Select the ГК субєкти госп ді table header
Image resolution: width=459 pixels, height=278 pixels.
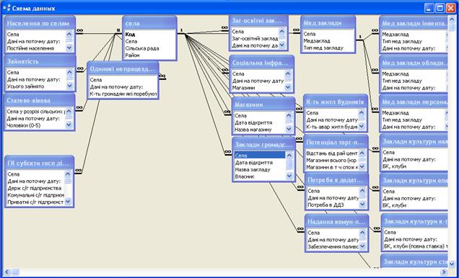[39, 163]
